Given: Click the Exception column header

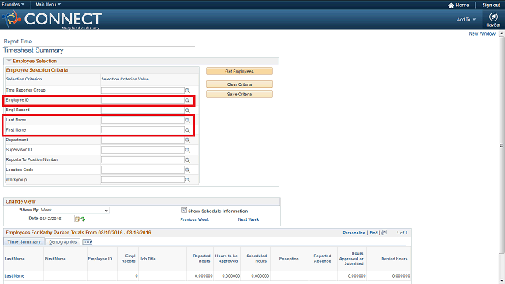Looking at the screenshot, I should coord(289,259).
